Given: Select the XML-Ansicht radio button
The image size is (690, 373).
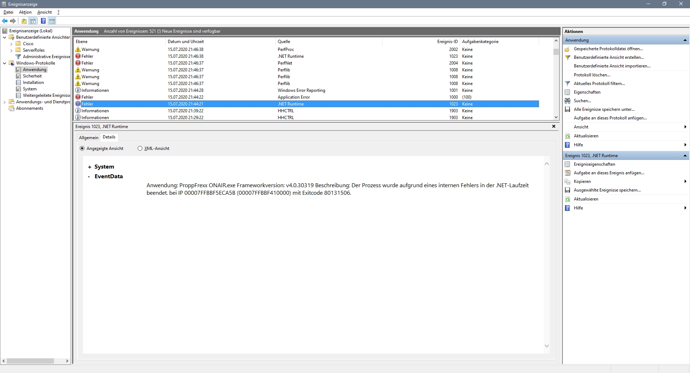Looking at the screenshot, I should tap(140, 148).
